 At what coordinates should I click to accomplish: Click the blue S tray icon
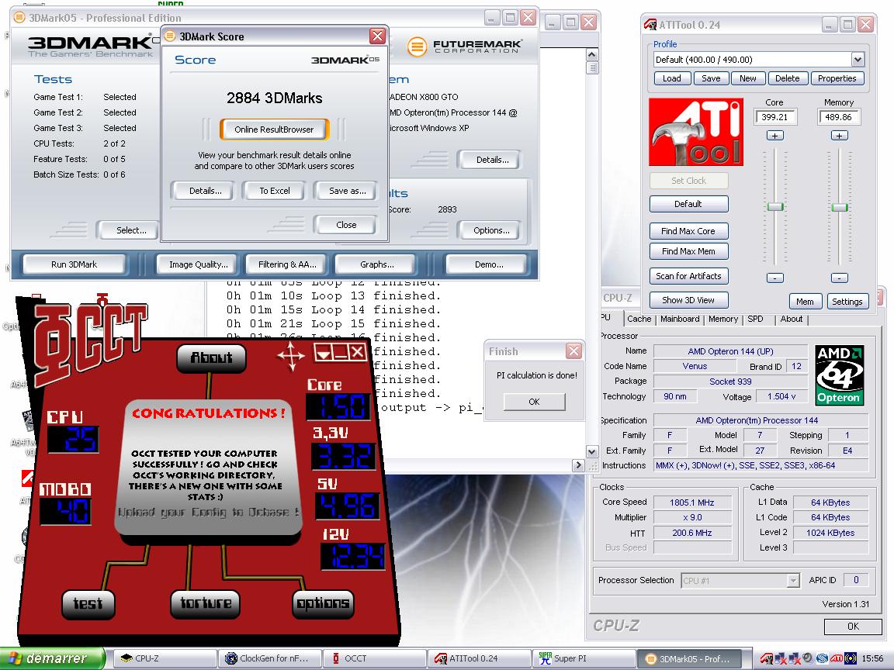(822, 658)
